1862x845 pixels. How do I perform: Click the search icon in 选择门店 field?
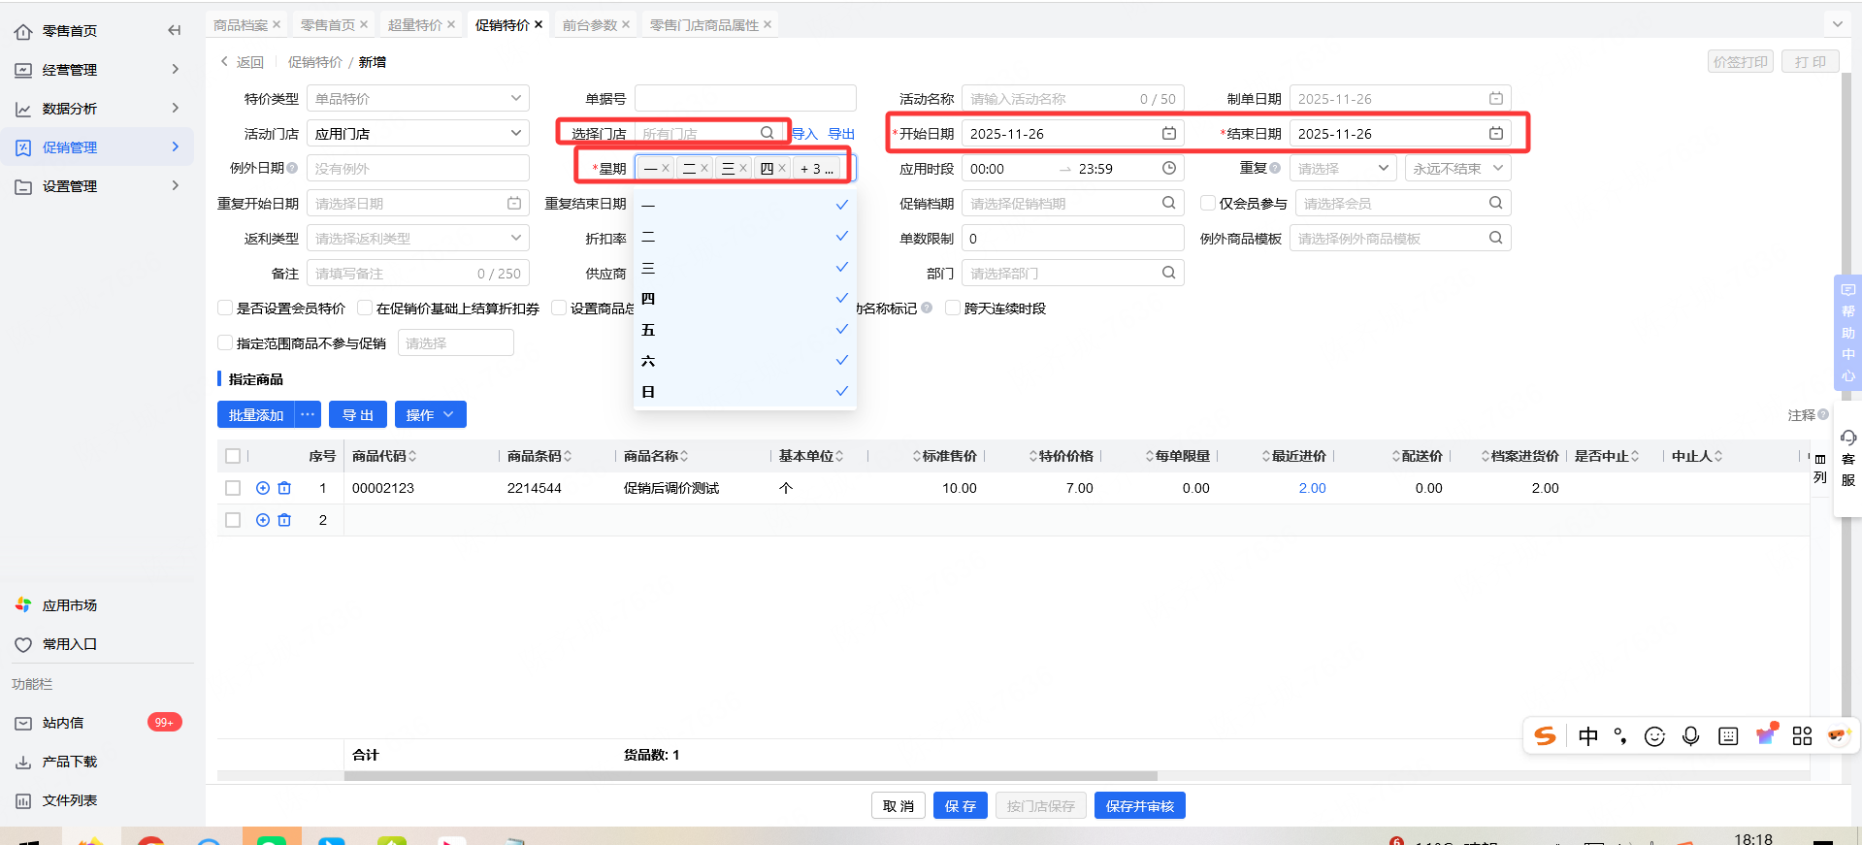pos(767,134)
